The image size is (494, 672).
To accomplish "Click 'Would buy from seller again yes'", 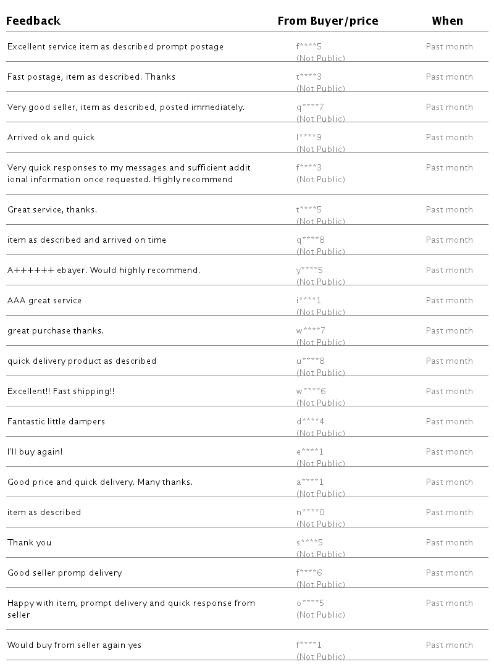I will tap(74, 645).
